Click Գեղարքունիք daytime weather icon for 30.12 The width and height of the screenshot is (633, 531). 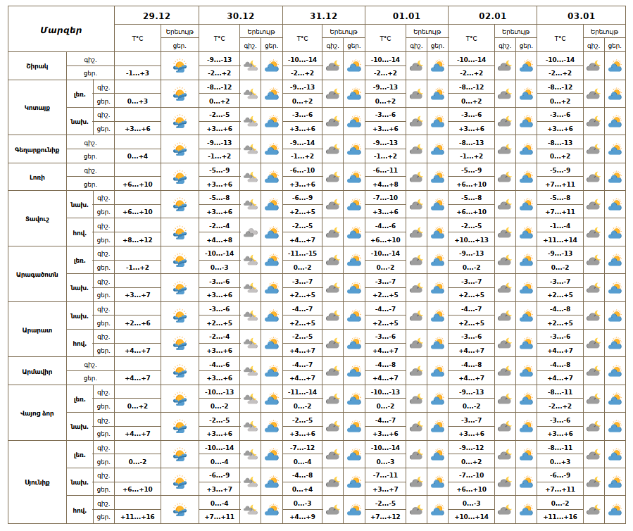[272, 149]
